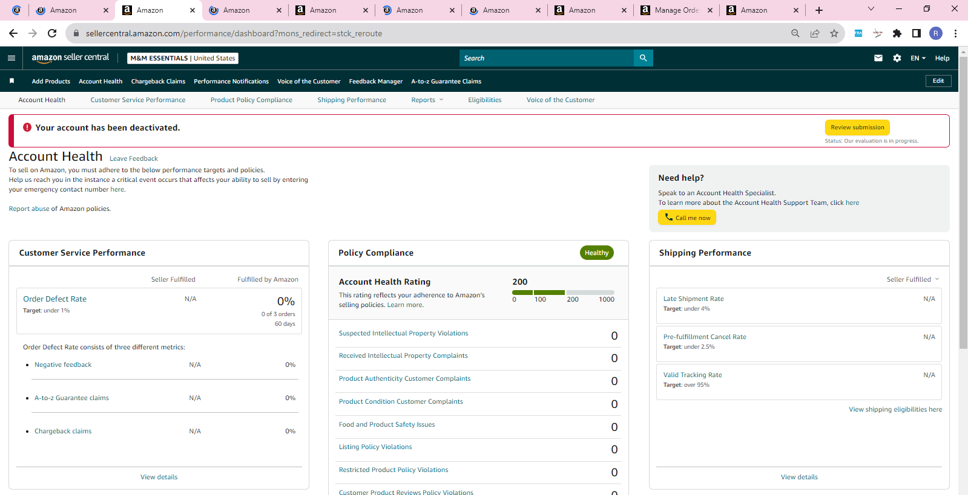Open the Chrome profile avatar
Image resolution: width=968 pixels, height=495 pixels.
point(936,33)
